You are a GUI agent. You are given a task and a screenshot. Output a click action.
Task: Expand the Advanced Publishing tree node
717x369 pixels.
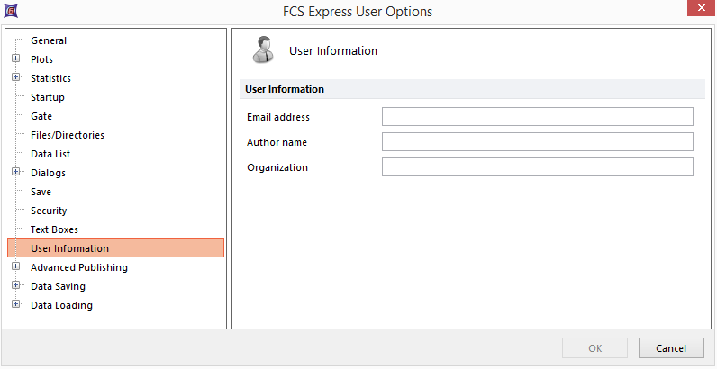[x=15, y=267]
